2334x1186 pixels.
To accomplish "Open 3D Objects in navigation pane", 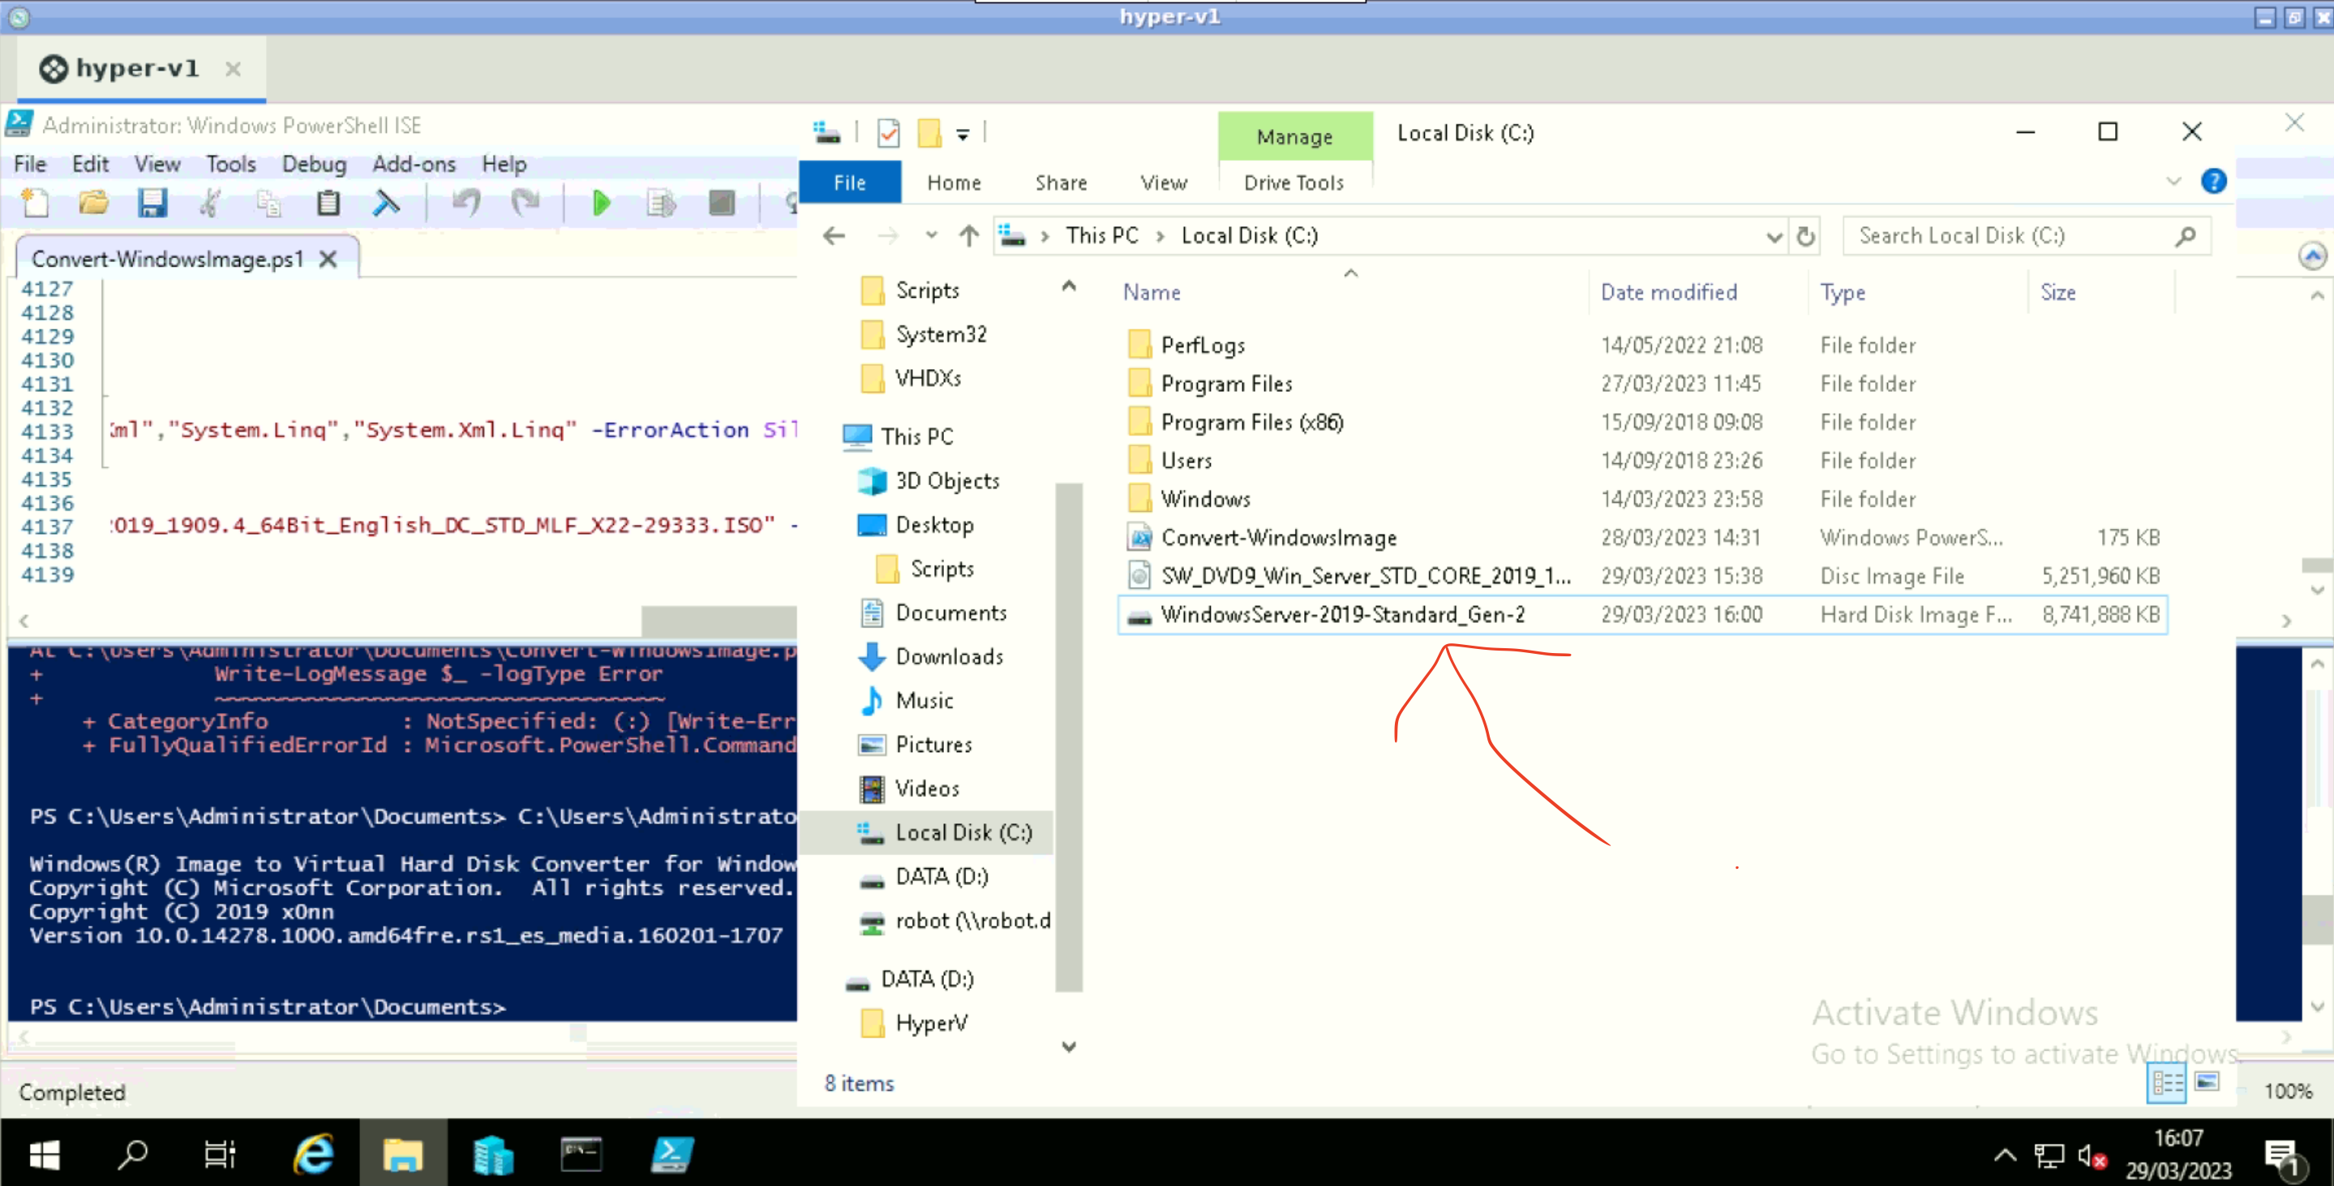I will pyautogui.click(x=947, y=481).
